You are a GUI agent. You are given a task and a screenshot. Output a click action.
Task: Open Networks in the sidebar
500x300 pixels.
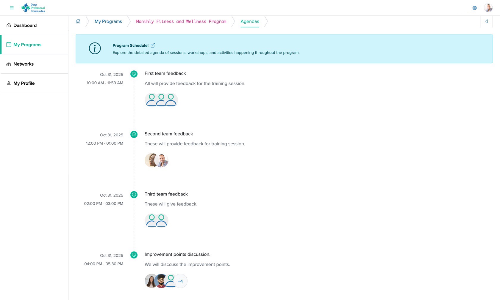[x=34, y=64]
